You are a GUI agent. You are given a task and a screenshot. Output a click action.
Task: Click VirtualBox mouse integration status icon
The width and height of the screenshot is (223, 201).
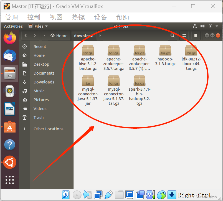pos(161,195)
